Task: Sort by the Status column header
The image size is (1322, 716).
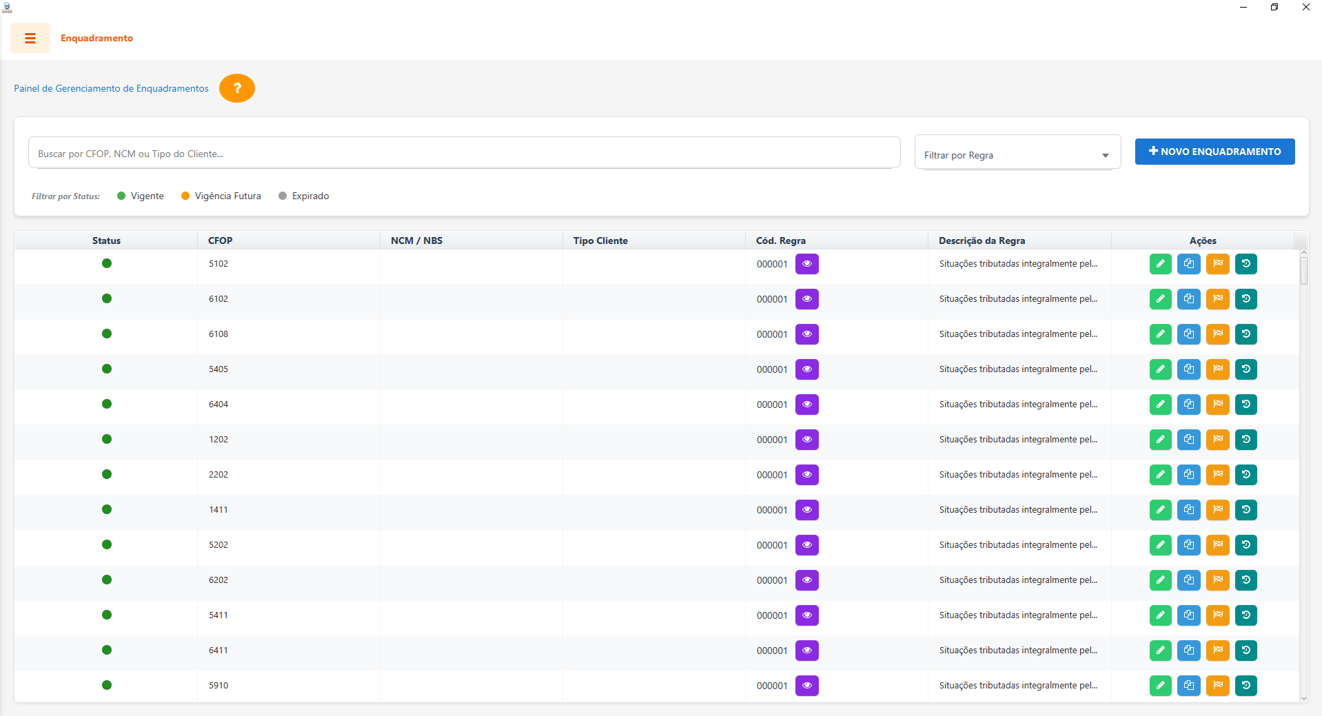Action: click(x=106, y=241)
